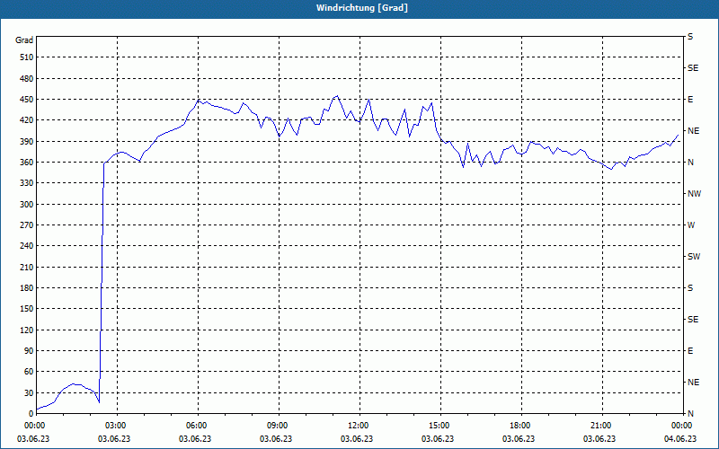Screen dimensions: 719x449
Task: Click the 00:00 label above the 04.06.23 date
Action: pos(682,426)
